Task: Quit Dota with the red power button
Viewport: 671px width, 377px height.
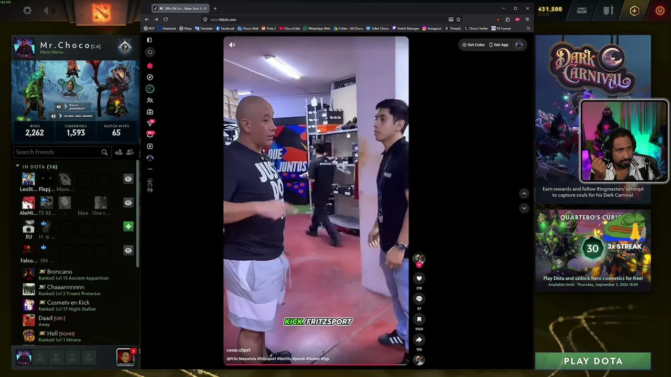Action: [659, 10]
